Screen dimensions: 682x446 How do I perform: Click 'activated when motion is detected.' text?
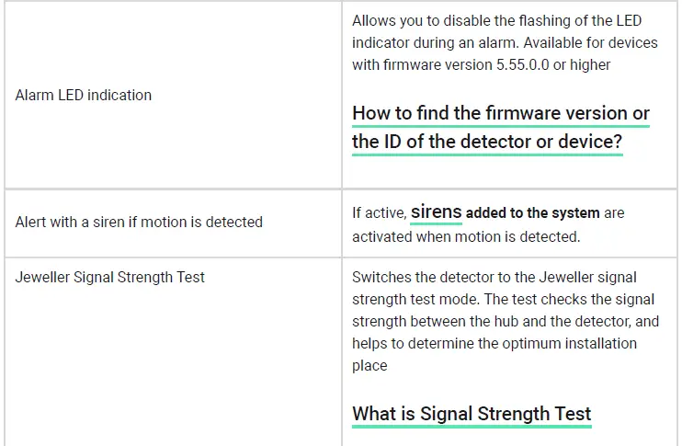466,236
